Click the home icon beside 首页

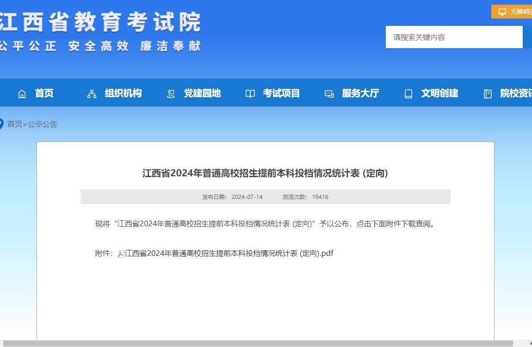[x=21, y=93]
